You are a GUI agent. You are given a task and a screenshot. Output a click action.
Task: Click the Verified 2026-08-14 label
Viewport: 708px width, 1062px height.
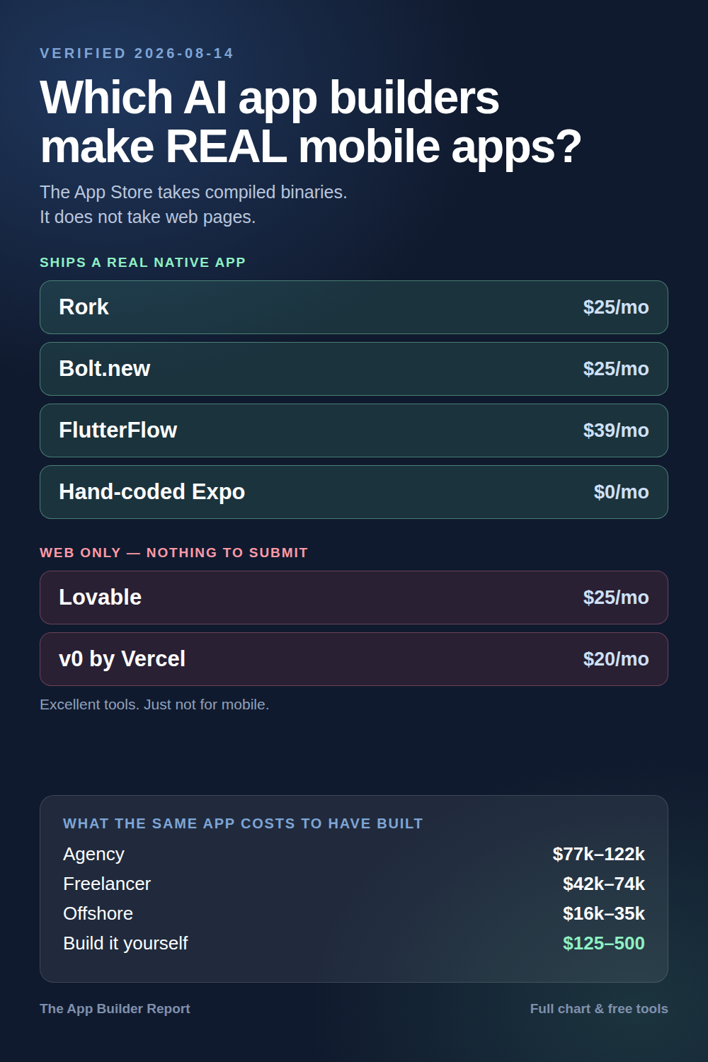click(137, 53)
